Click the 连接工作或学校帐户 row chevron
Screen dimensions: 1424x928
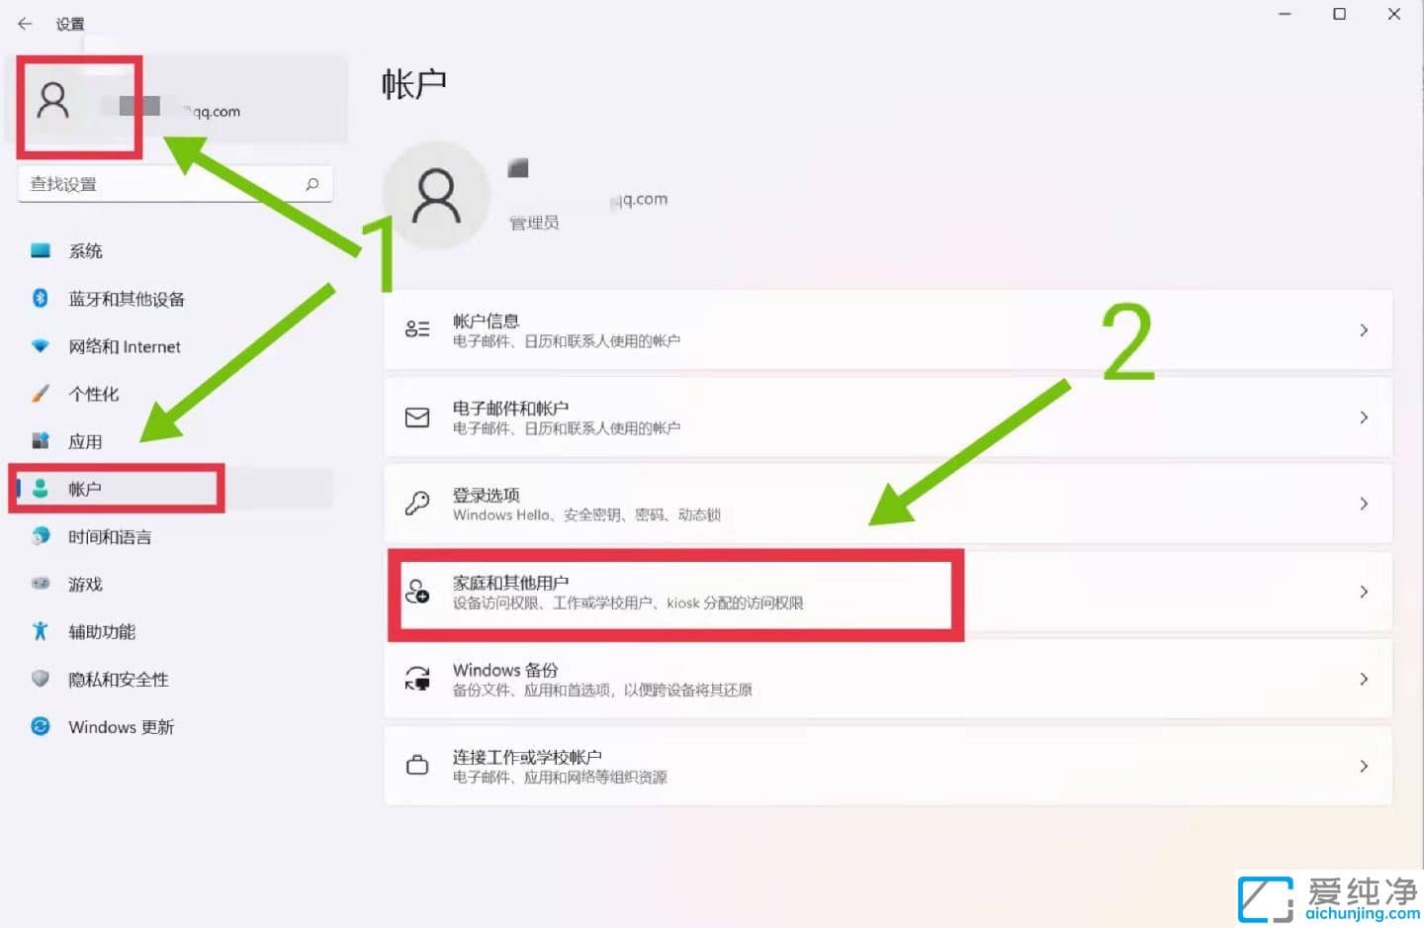pyautogui.click(x=1364, y=766)
